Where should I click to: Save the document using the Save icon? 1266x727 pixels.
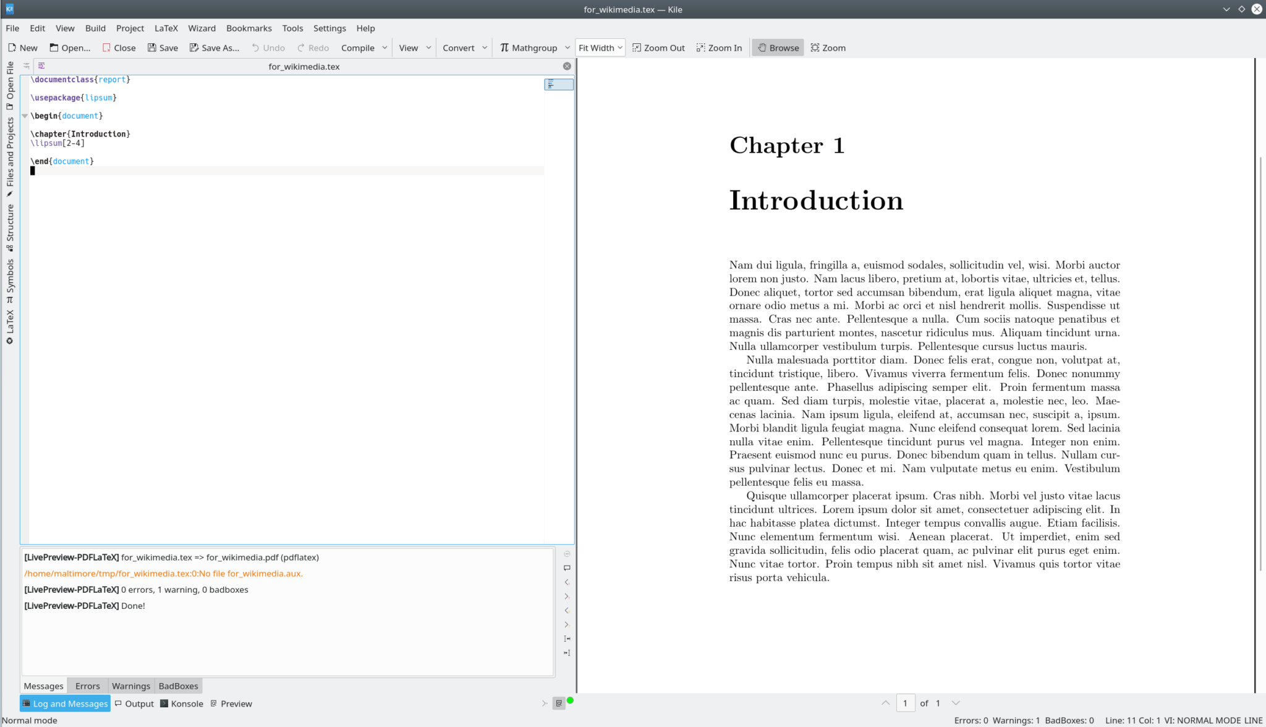pyautogui.click(x=162, y=48)
